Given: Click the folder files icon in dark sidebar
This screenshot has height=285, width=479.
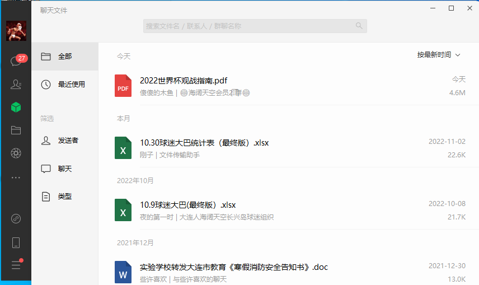Looking at the screenshot, I should 16,130.
